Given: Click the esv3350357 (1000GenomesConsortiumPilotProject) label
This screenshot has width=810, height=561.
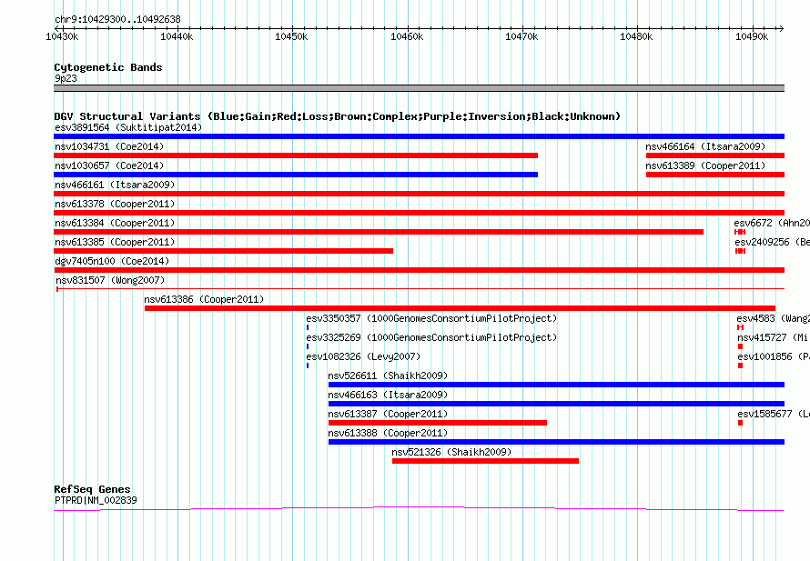Looking at the screenshot, I should [432, 318].
